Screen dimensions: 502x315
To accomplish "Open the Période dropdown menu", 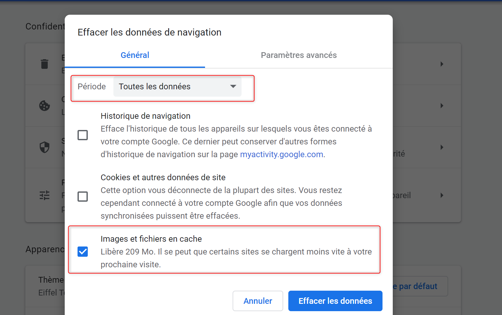I will (177, 86).
